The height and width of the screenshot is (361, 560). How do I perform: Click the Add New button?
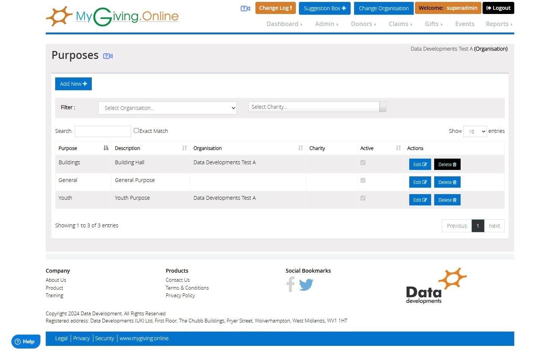click(x=73, y=84)
